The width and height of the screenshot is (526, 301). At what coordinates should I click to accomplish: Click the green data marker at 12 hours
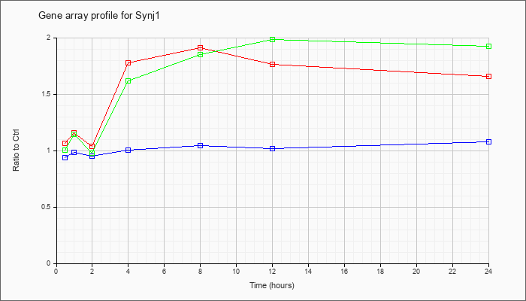(273, 39)
